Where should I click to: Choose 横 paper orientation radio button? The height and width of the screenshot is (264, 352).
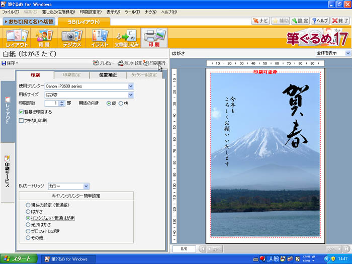[x=120, y=103]
